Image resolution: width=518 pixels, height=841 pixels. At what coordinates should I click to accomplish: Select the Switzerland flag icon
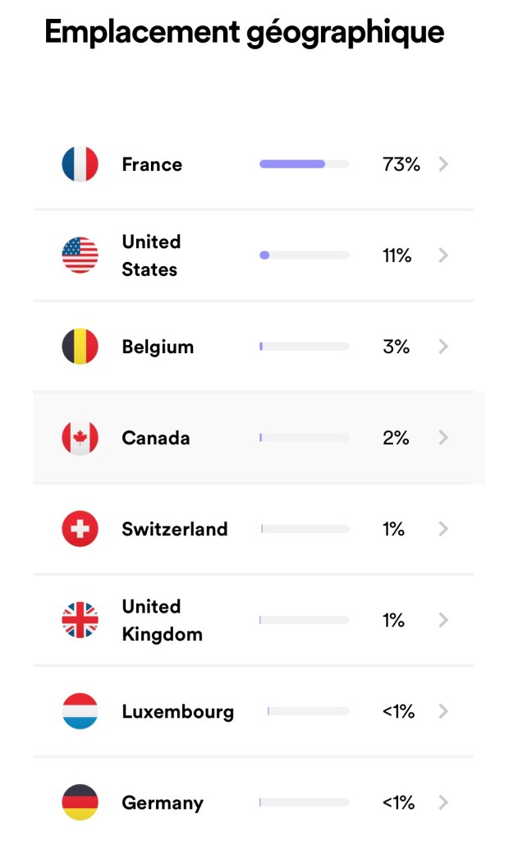(x=80, y=529)
